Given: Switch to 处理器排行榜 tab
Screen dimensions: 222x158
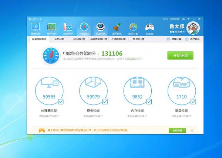Looking at the screenshot, I should [x=118, y=39].
